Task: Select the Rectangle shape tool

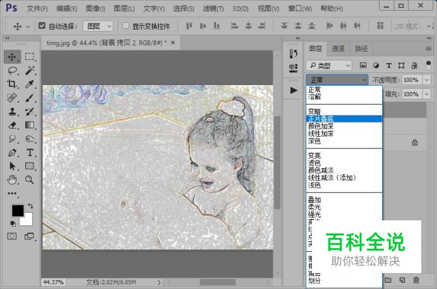Action: [30, 166]
